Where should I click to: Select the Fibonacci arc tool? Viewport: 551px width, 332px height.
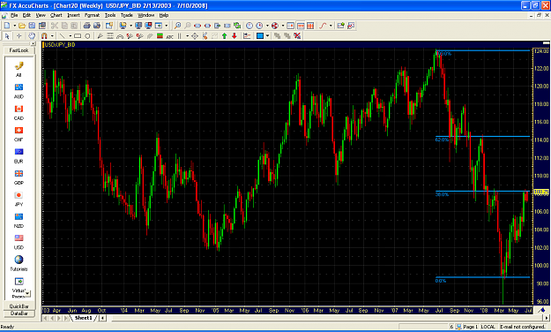(x=120, y=36)
